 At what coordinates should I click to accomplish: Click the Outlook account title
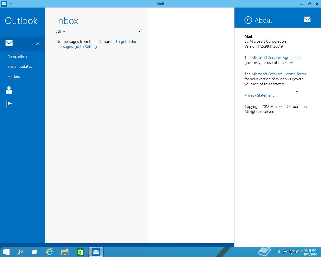[21, 21]
